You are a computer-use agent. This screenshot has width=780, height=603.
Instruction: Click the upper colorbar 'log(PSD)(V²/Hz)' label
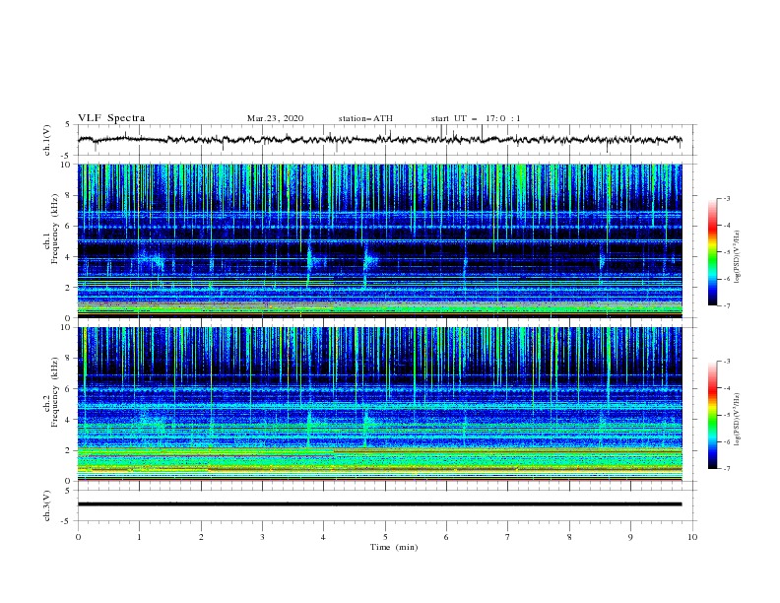(x=737, y=257)
